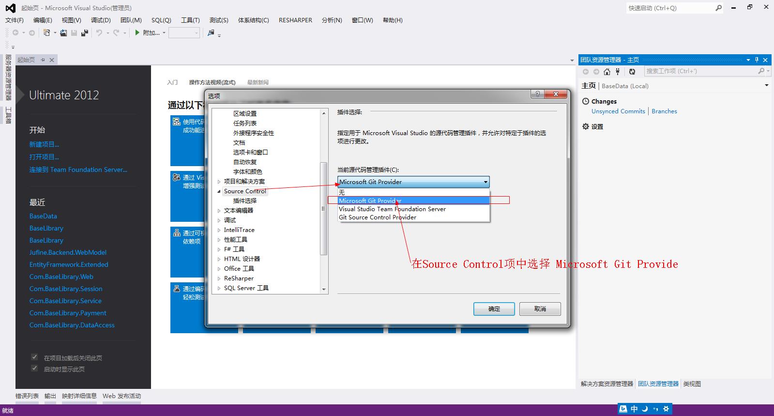Select 'Git Source Control Provider' option
Screen dimensions: 774x416
pyautogui.click(x=414, y=217)
